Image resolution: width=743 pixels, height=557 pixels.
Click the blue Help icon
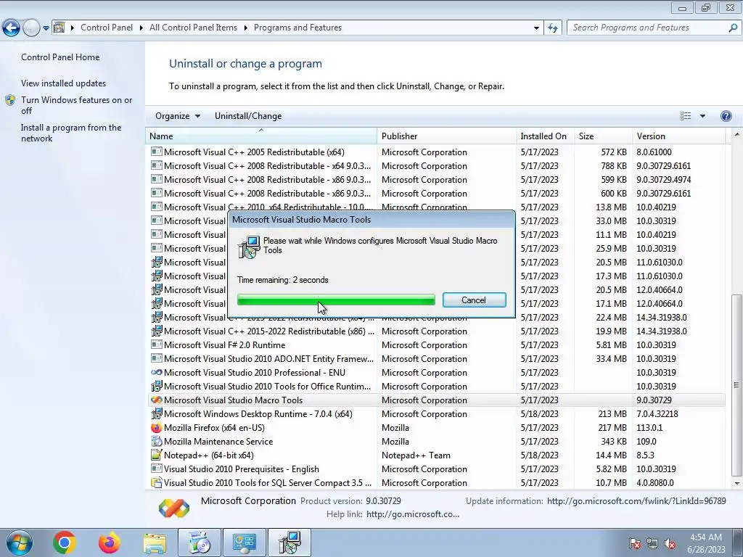point(726,116)
